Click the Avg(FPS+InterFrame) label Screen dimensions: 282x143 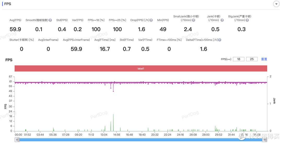point(76,40)
